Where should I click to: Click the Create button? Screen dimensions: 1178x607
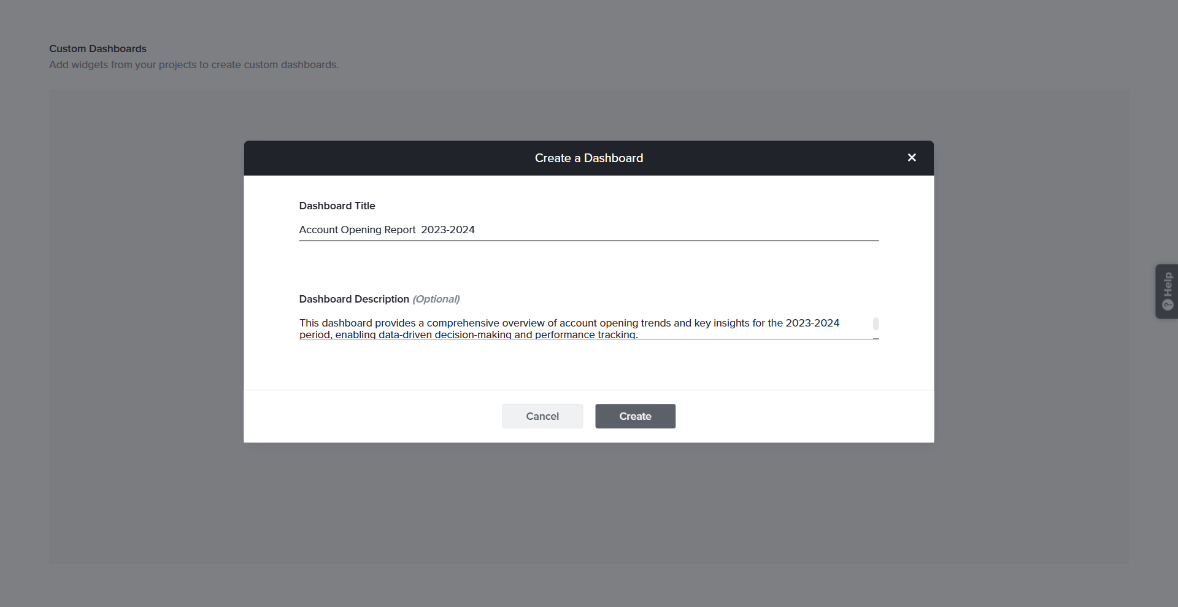[x=635, y=416]
